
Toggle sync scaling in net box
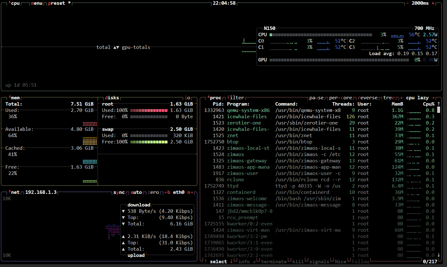click(x=119, y=192)
